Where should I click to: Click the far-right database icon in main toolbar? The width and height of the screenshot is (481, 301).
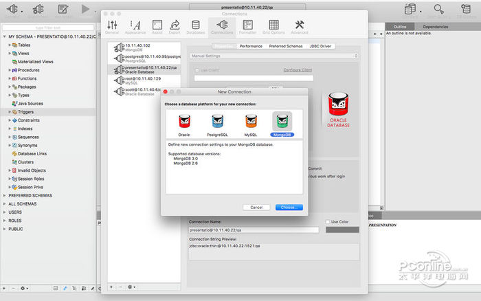coord(466,9)
